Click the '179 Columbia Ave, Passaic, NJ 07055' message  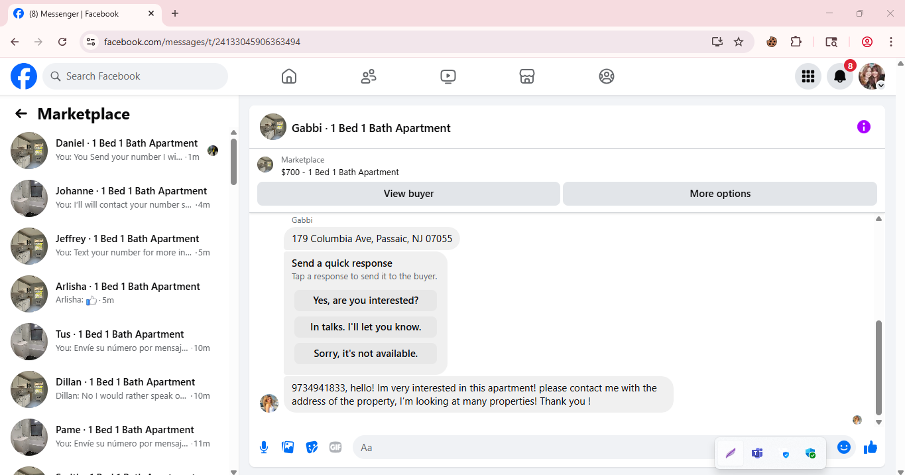(372, 239)
